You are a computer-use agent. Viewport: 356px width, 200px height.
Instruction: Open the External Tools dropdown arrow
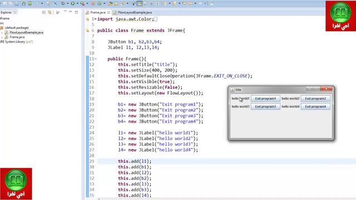tap(87, 3)
